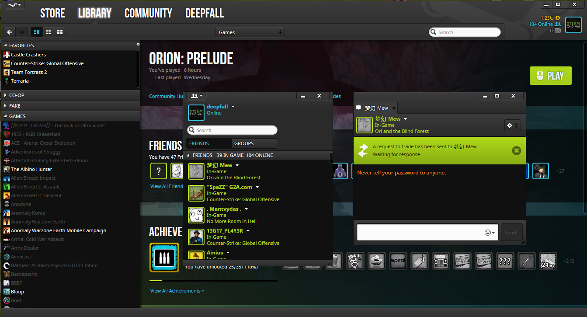
Task: Open the DEEPFALL profile tab
Action: [205, 13]
